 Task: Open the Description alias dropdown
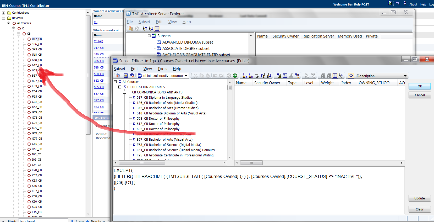pyautogui.click(x=405, y=76)
